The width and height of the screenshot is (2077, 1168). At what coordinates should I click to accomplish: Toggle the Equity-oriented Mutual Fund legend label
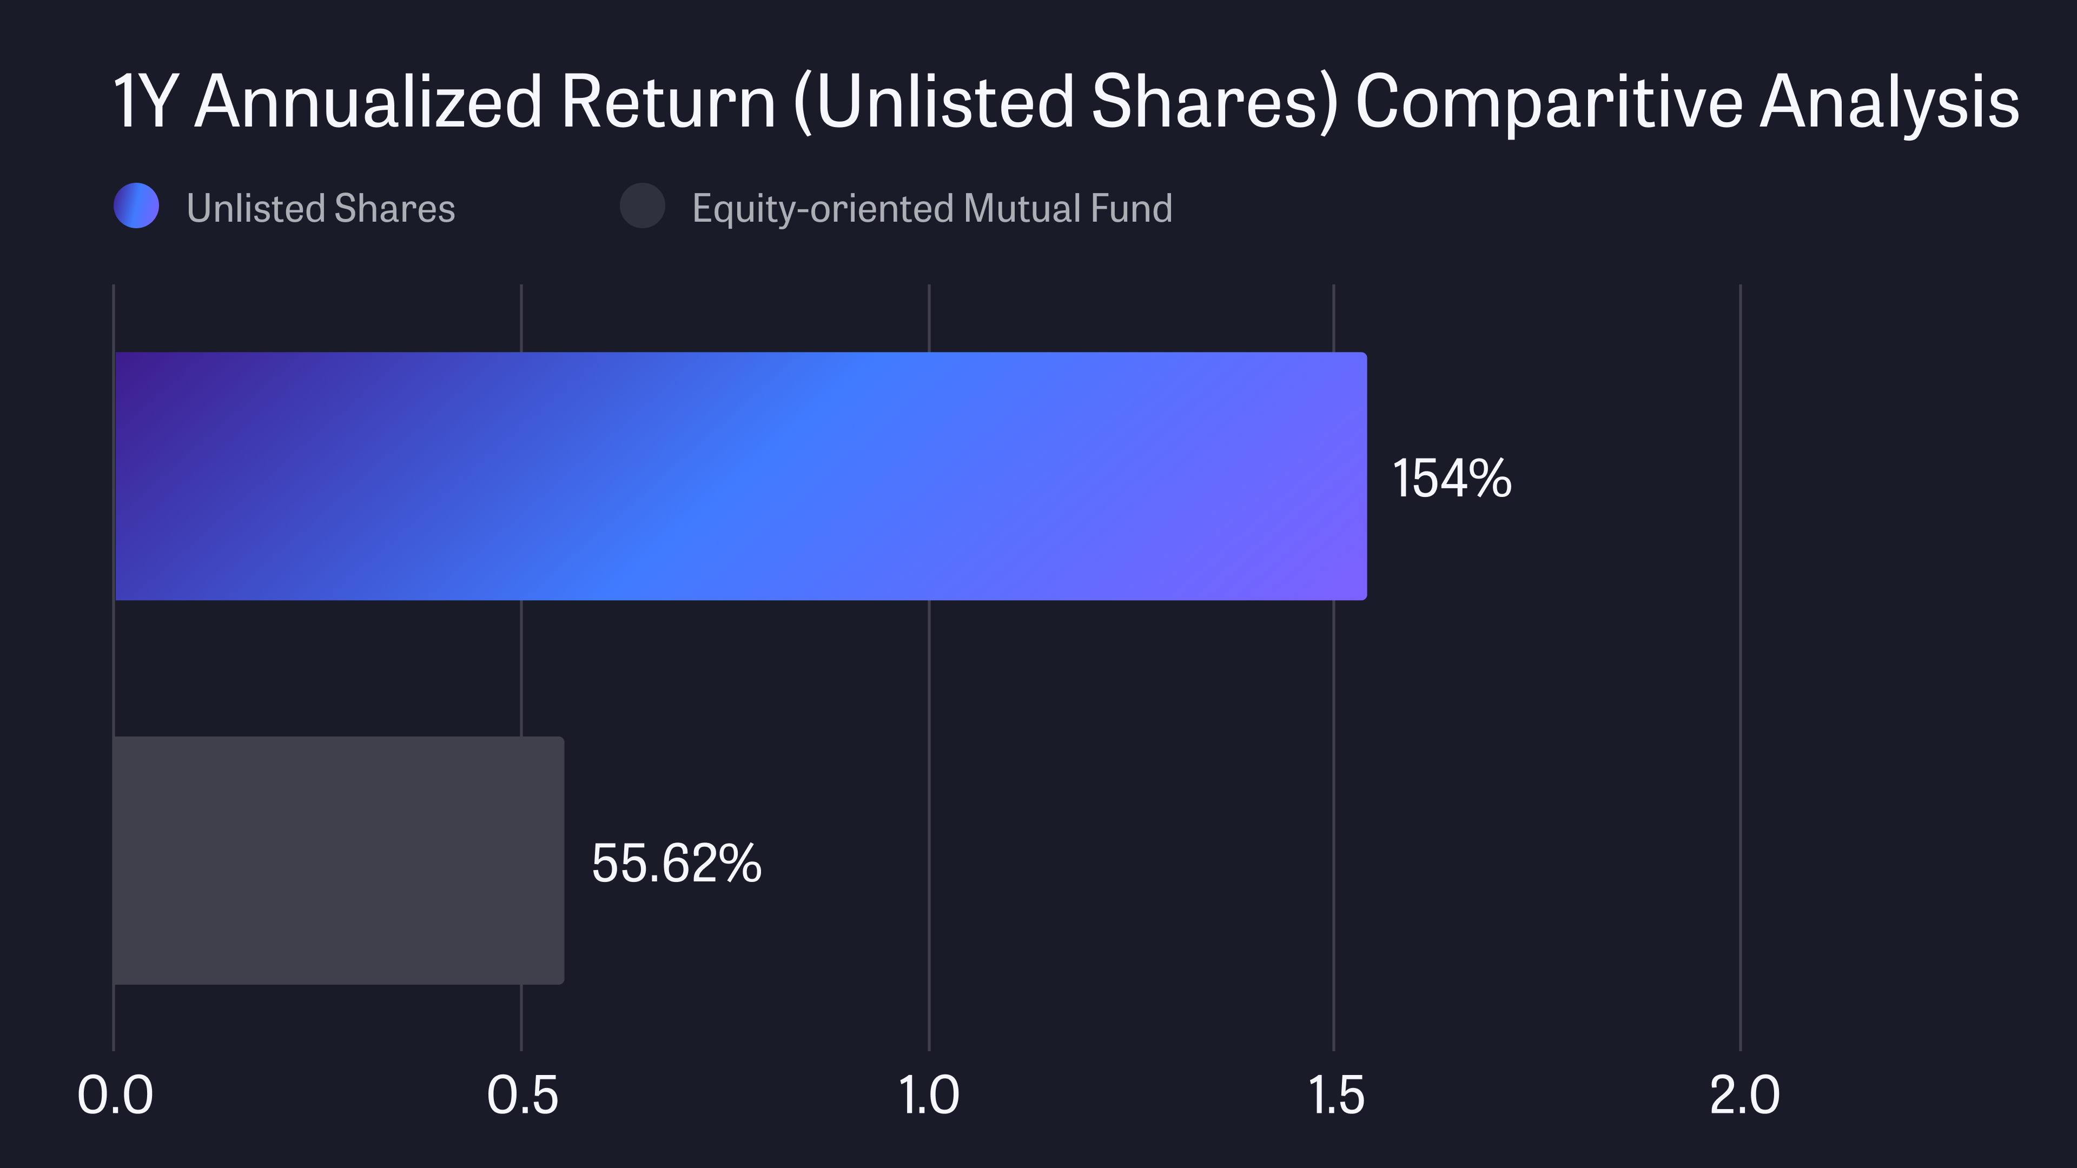(932, 208)
